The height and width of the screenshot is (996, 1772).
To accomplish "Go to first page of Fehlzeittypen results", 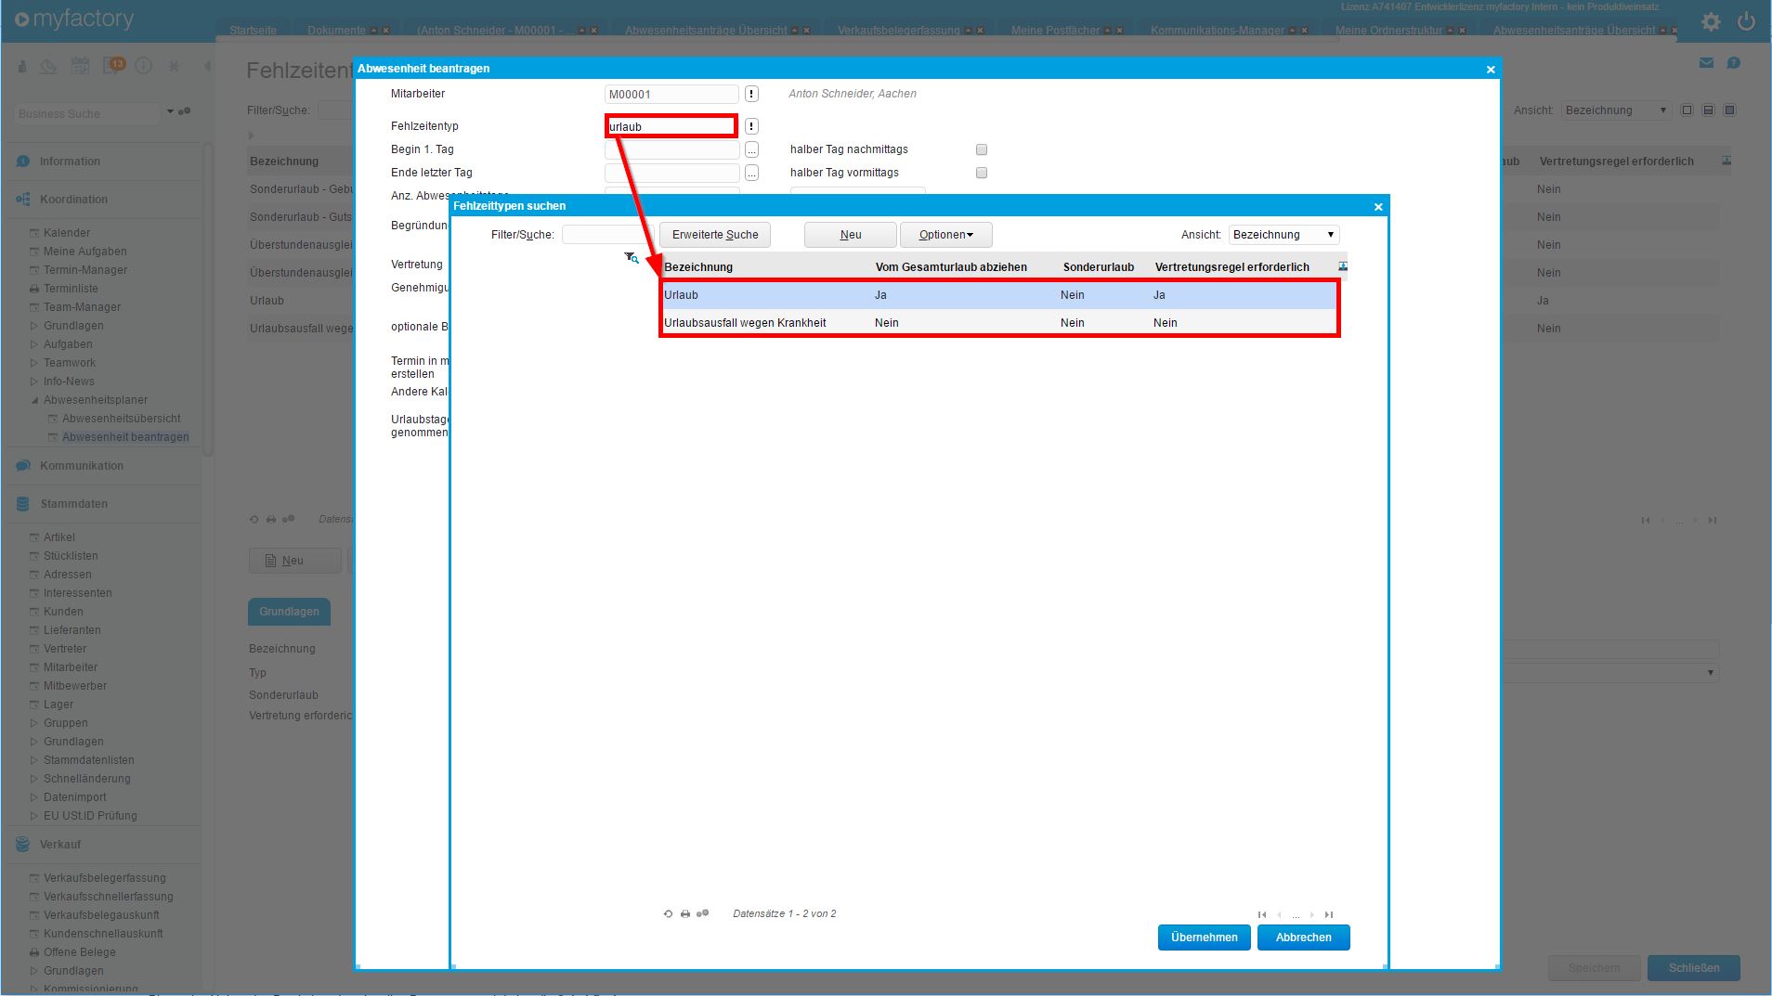I will coord(1261,915).
